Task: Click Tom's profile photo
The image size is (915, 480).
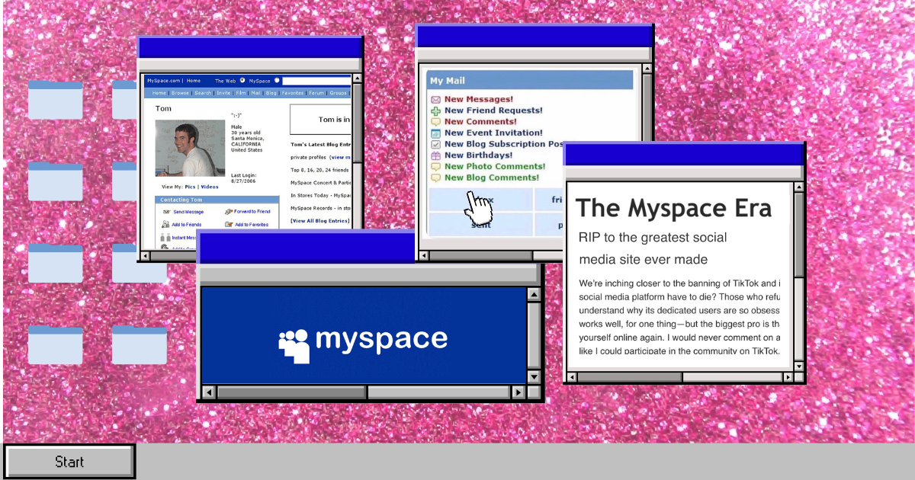Action: point(191,149)
